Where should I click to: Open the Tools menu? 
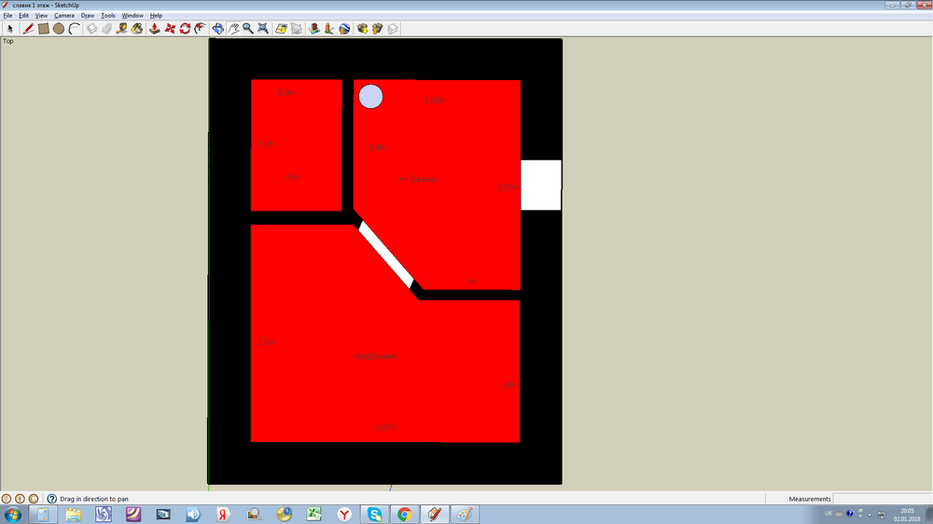pos(107,16)
